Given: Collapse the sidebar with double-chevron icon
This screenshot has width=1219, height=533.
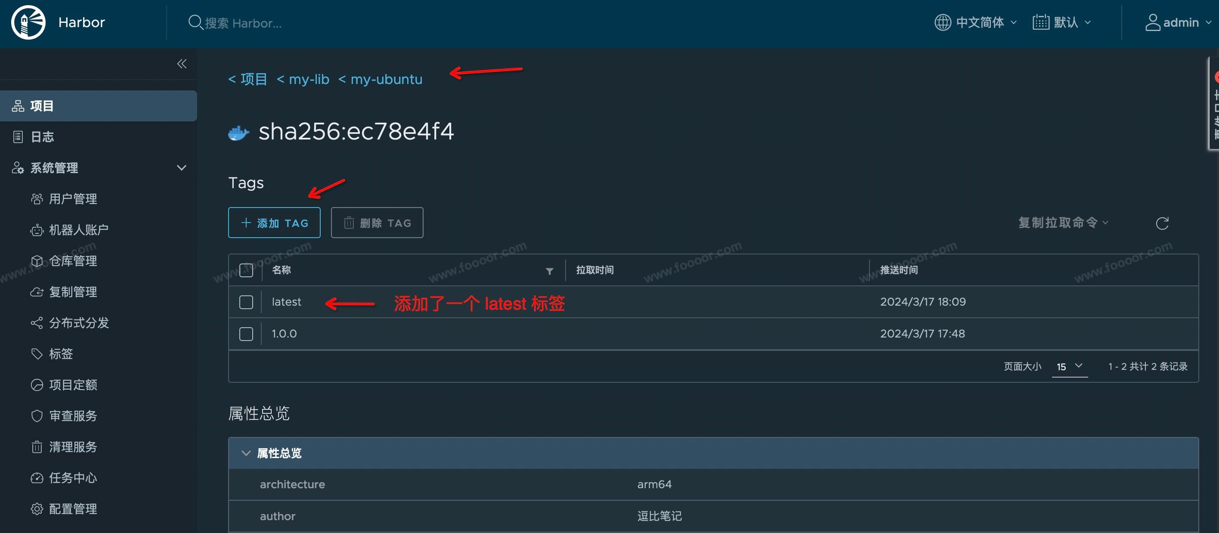Looking at the screenshot, I should pyautogui.click(x=182, y=63).
